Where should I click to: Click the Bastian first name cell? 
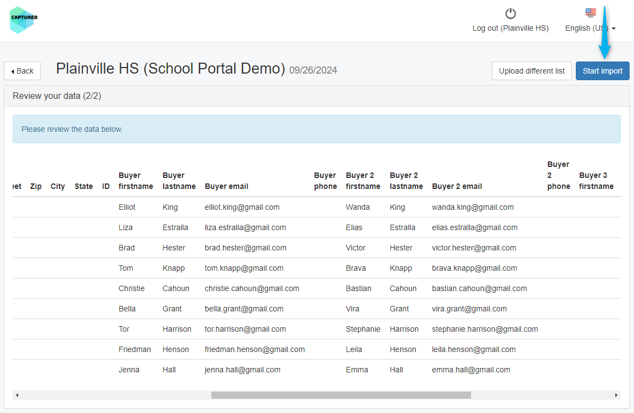(358, 288)
